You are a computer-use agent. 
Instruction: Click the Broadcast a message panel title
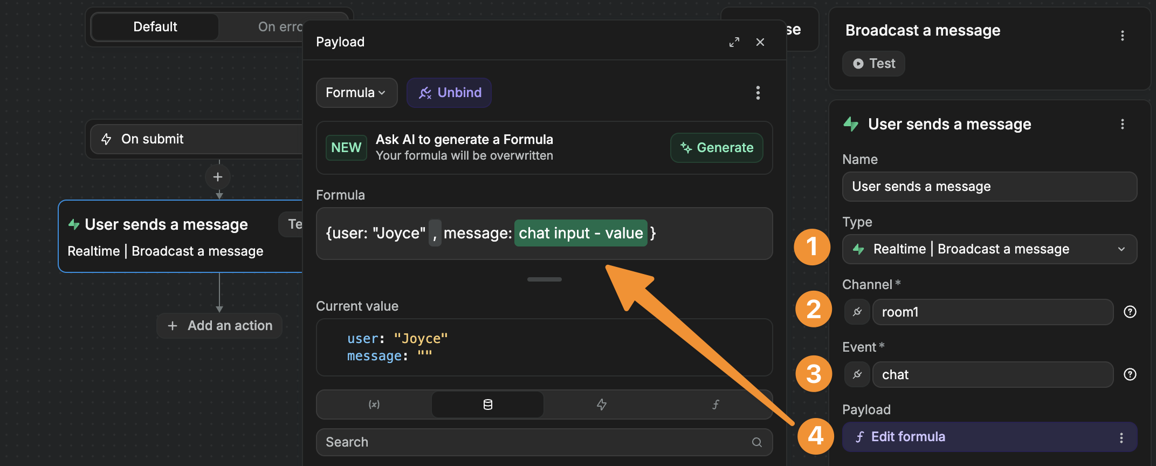point(923,31)
